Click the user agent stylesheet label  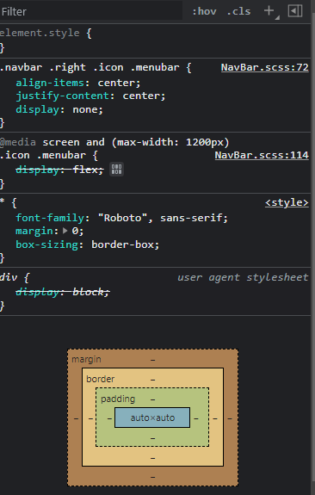coord(243,277)
